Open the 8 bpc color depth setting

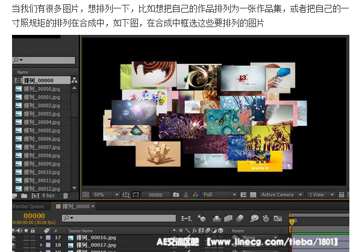tap(49, 195)
